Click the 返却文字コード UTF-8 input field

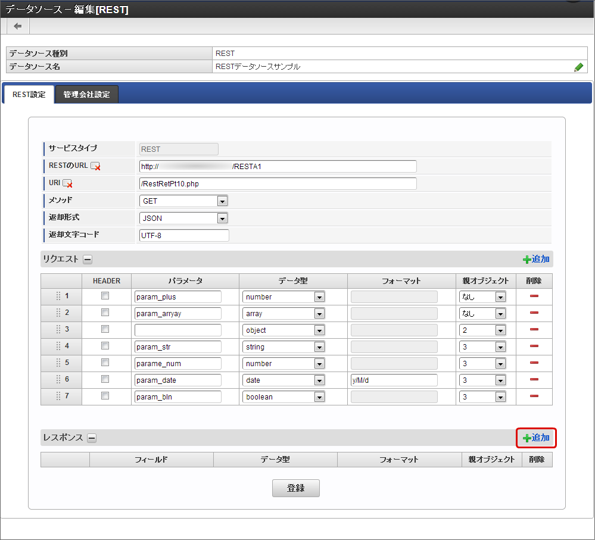pos(183,235)
